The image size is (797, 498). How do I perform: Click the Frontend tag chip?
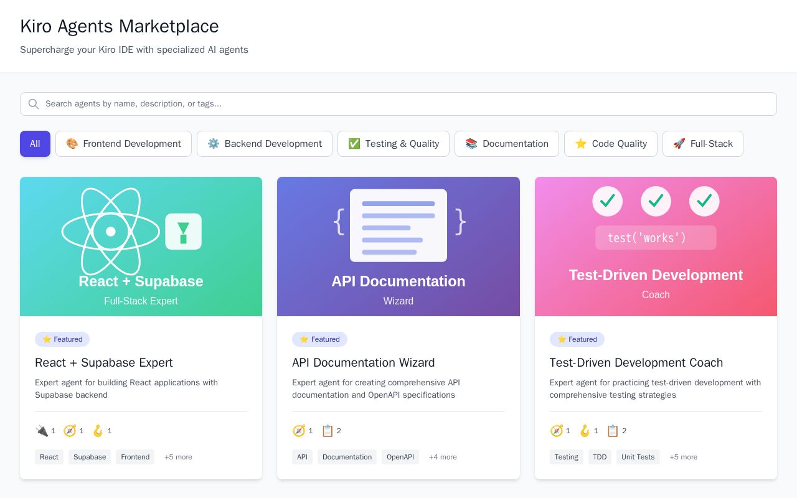[135, 457]
